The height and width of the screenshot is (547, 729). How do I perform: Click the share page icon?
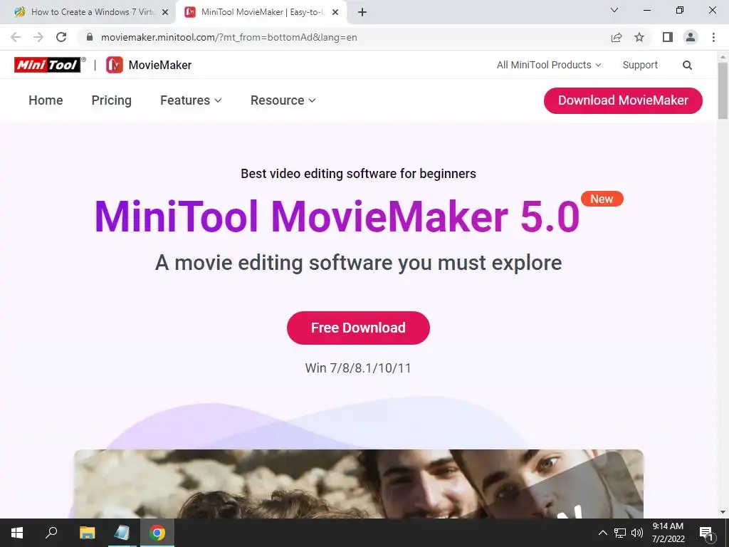tap(617, 37)
